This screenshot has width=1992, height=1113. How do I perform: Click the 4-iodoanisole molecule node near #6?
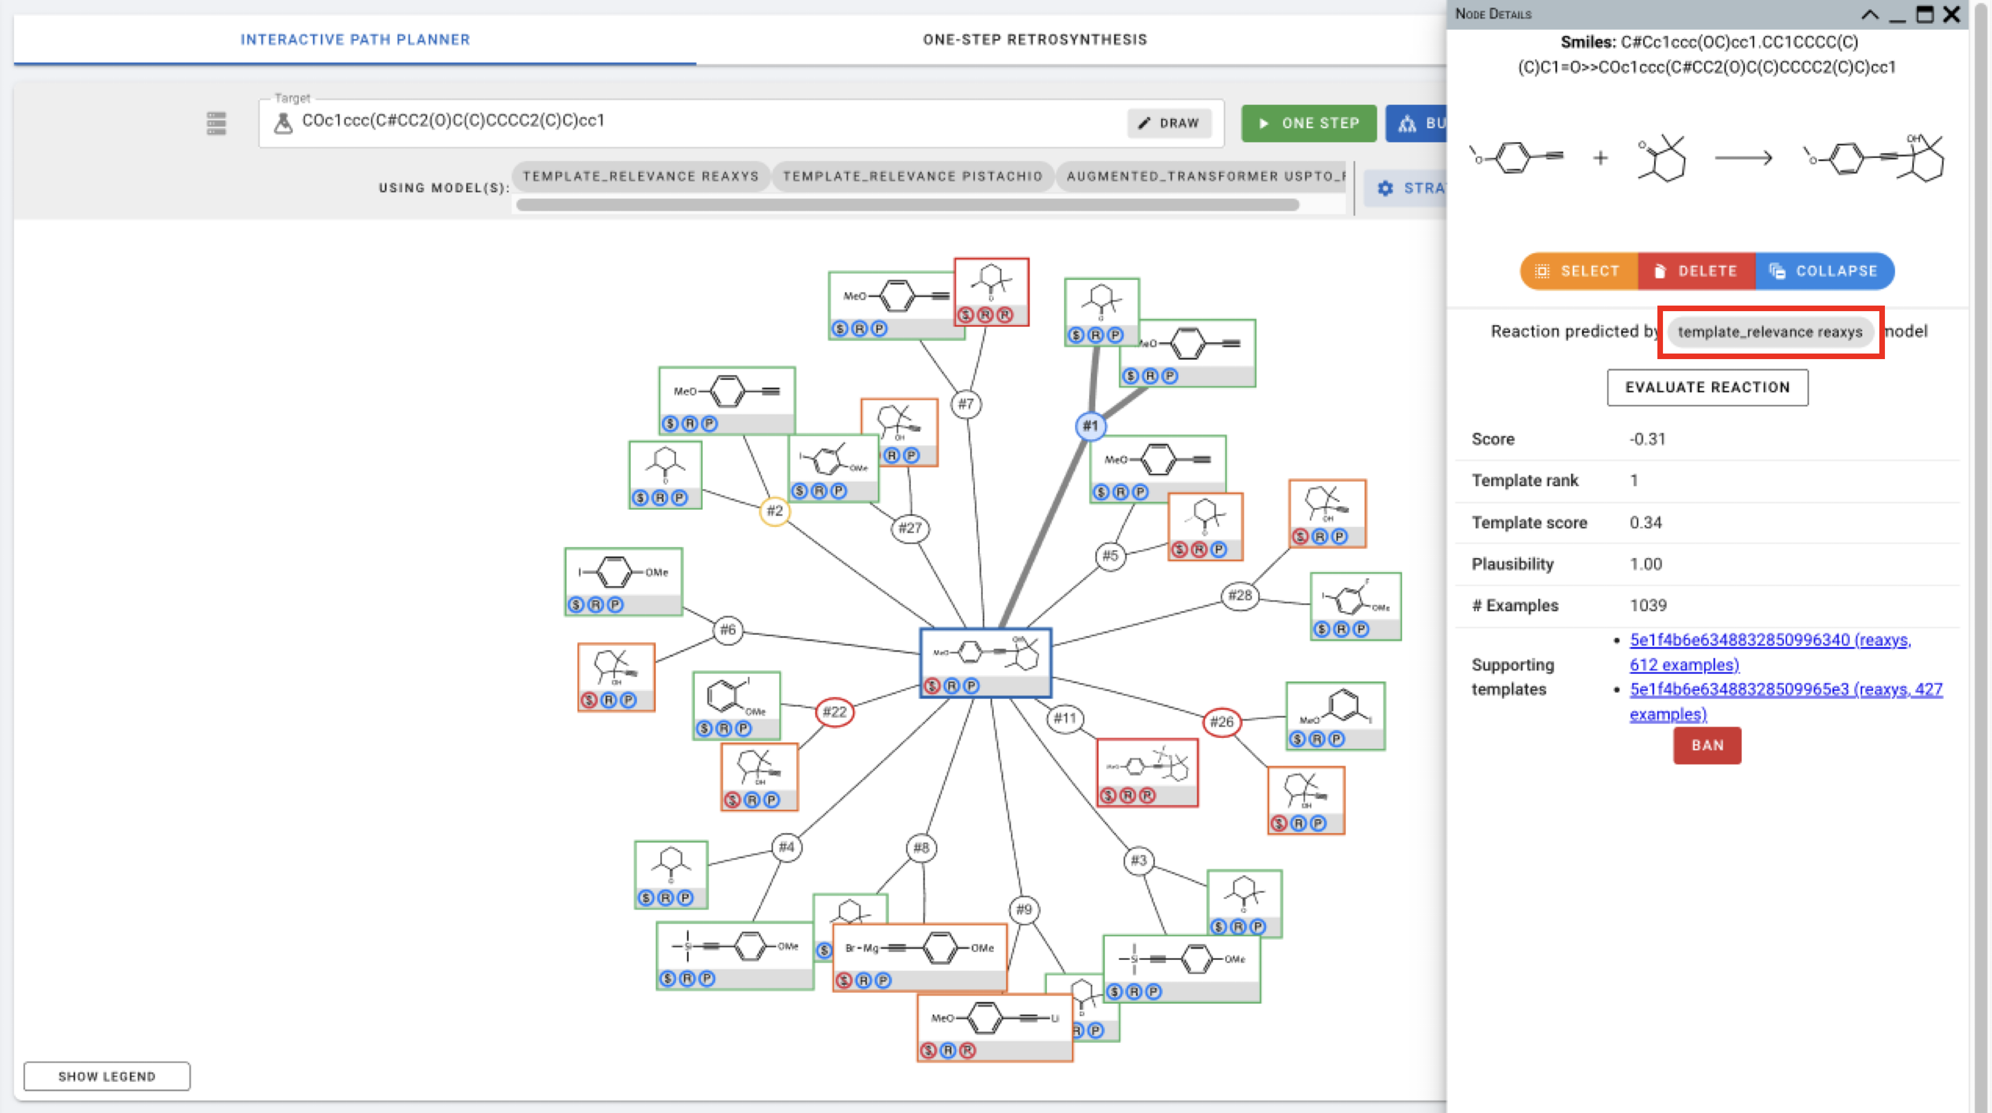623,582
